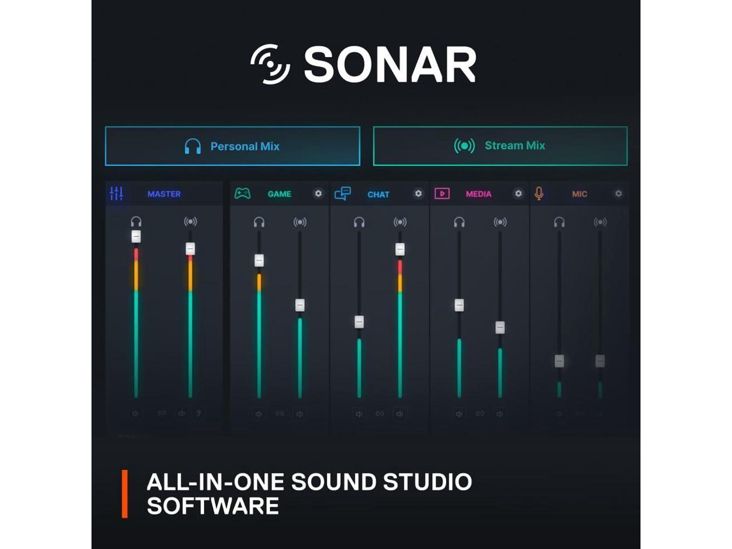Open Game channel settings gear
The width and height of the screenshot is (732, 549).
[x=319, y=194]
